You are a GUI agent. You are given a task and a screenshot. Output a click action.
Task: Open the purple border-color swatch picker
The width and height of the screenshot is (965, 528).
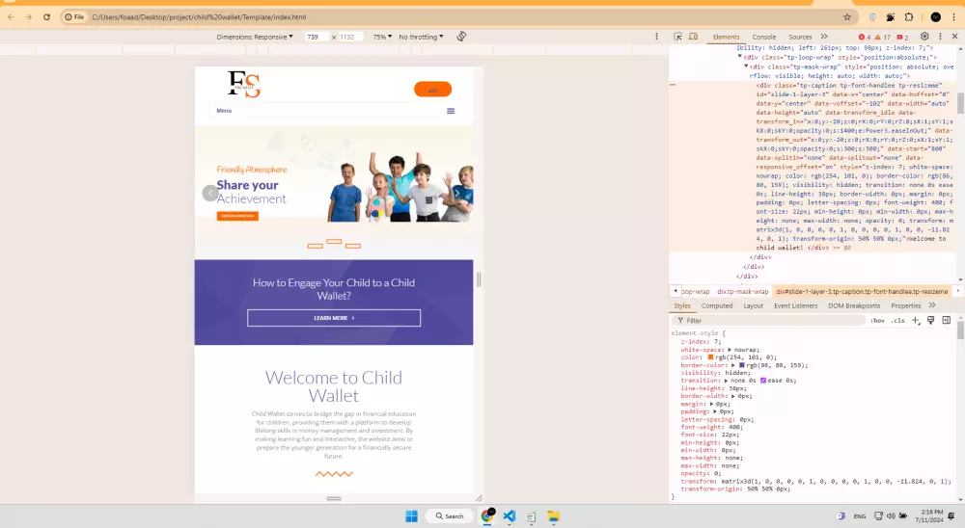point(741,365)
